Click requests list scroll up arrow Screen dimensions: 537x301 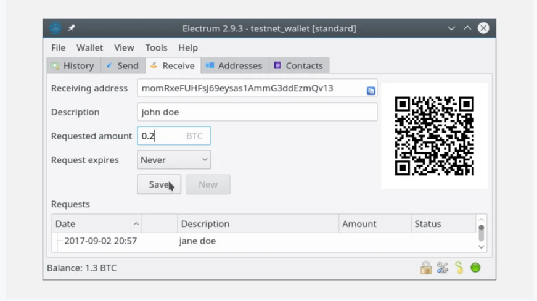coord(481,219)
